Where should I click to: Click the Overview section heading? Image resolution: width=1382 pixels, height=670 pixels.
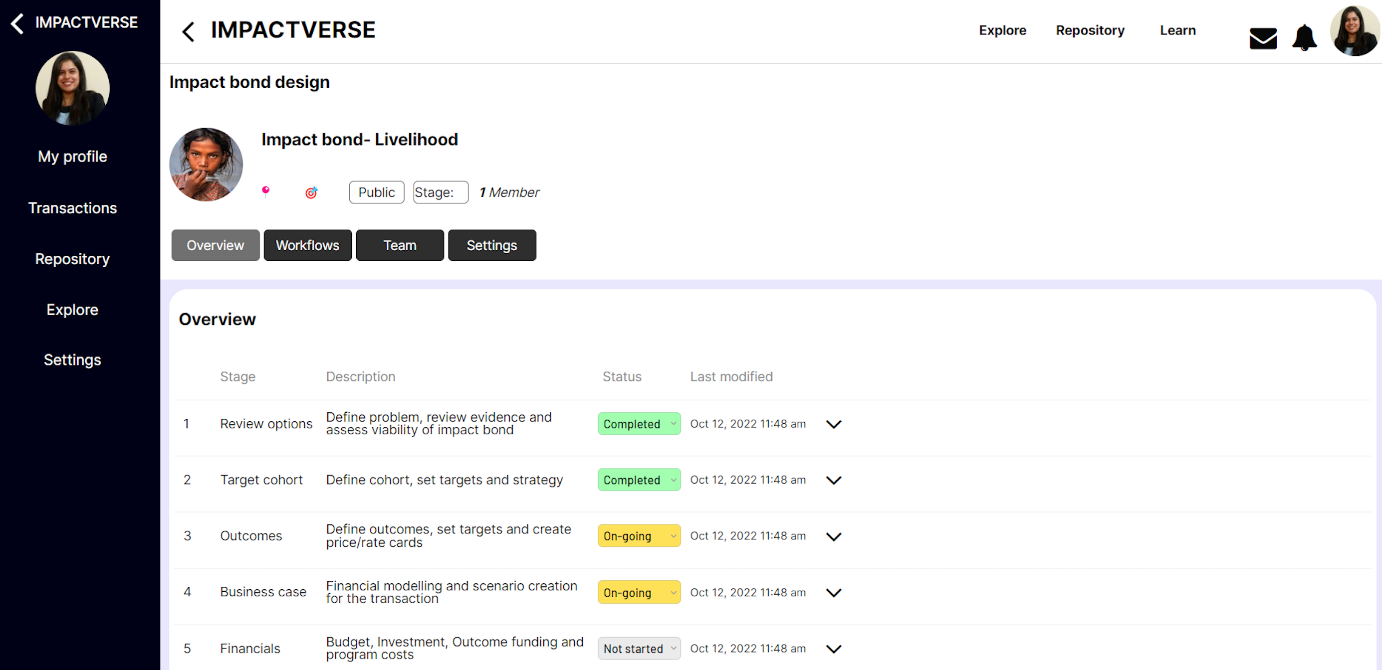click(218, 320)
